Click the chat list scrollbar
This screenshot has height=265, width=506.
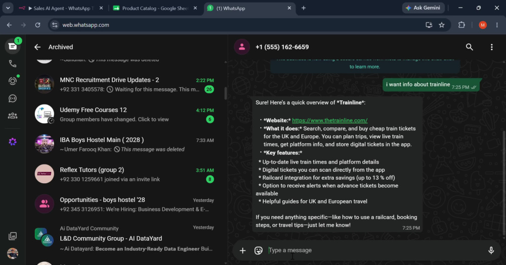coord(225,93)
